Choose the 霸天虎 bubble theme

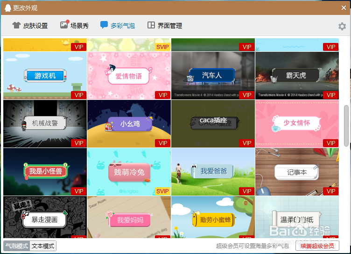[297, 76]
